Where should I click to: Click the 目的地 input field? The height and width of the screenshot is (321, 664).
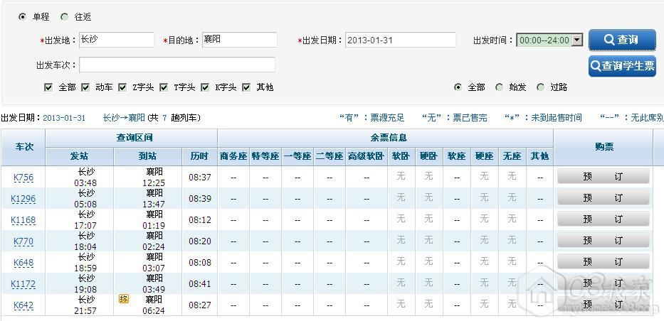(239, 40)
